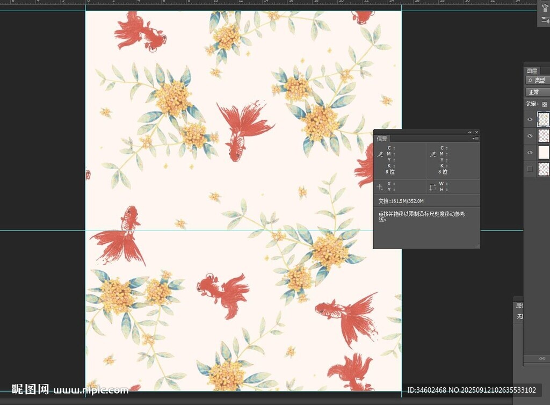Open the 正常 blend mode dropdown

click(x=537, y=92)
